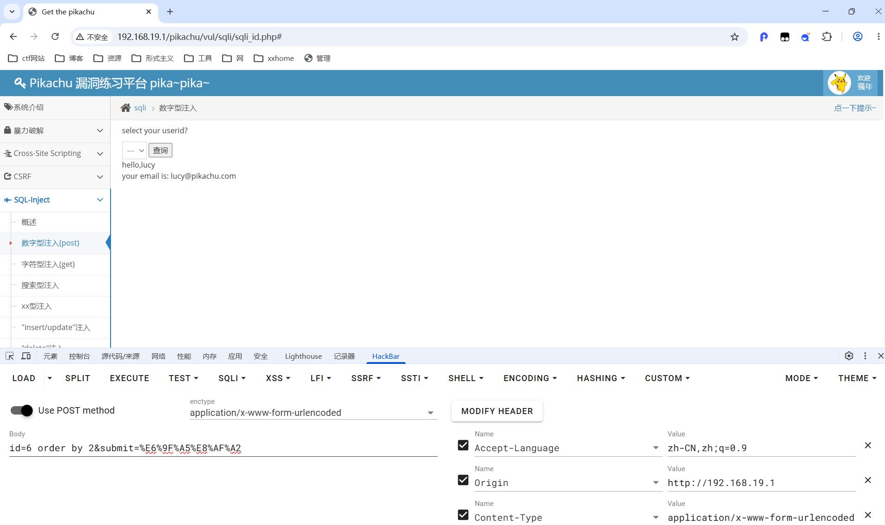
Task: Switch to the HackBar DevTools tab
Action: [386, 356]
